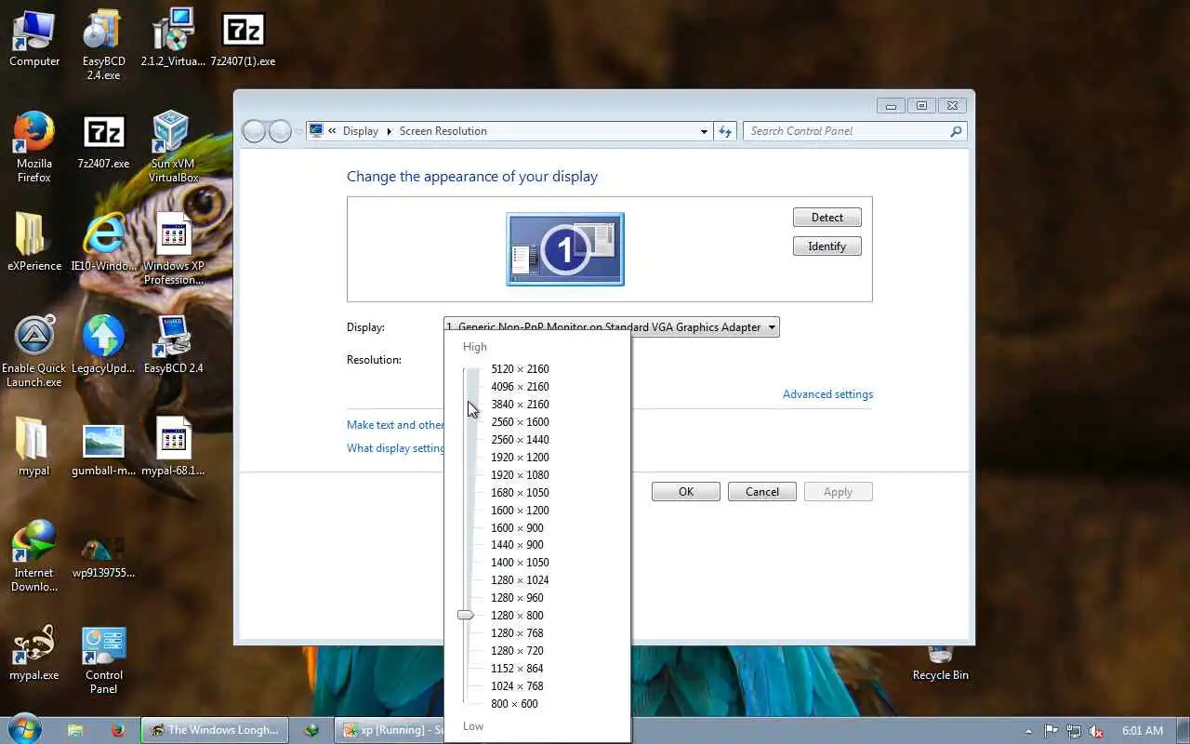Click the 1280 × 1024 resolution label
The image size is (1190, 744).
[520, 580]
